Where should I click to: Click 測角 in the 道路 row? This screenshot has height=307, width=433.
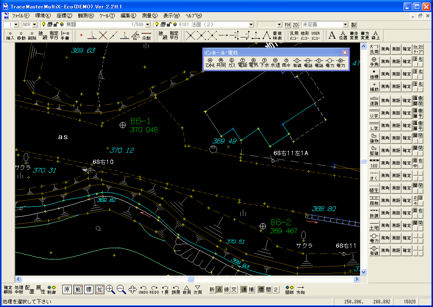(x=385, y=101)
